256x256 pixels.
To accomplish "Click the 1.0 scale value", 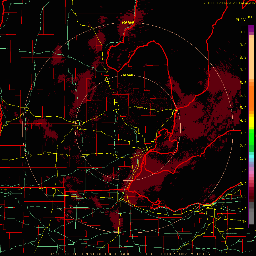I will coord(243,171).
